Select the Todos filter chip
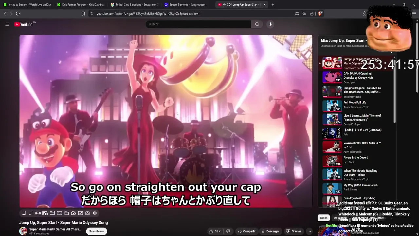The height and width of the screenshot is (236, 419). 324,218
